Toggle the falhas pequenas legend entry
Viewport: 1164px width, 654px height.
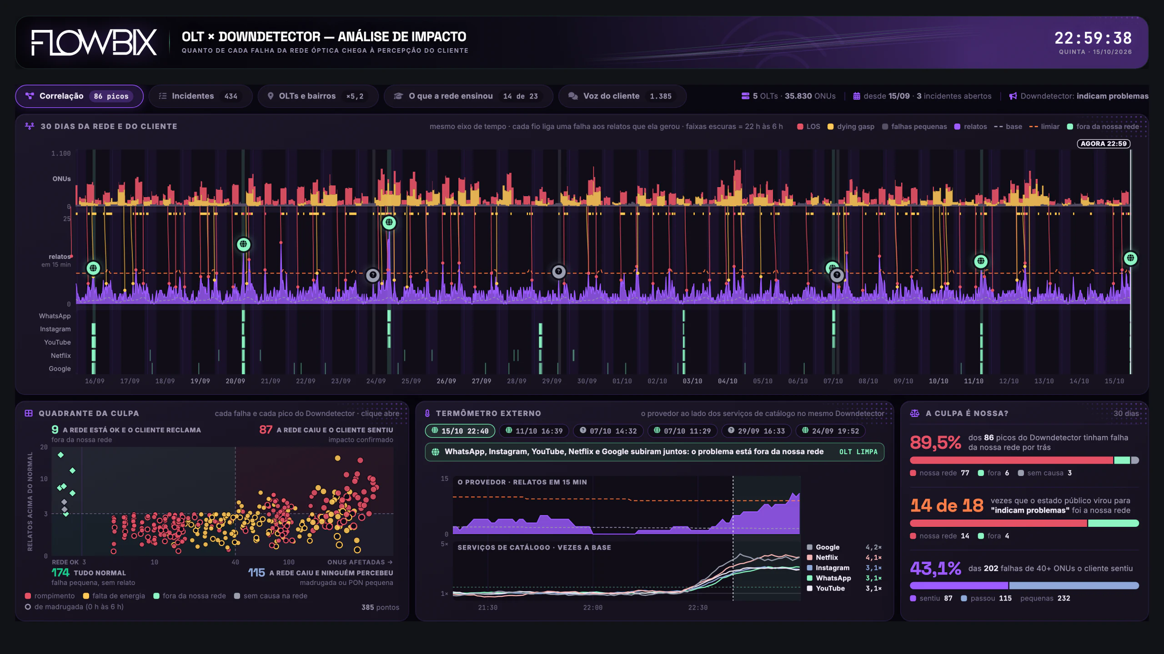coord(914,127)
